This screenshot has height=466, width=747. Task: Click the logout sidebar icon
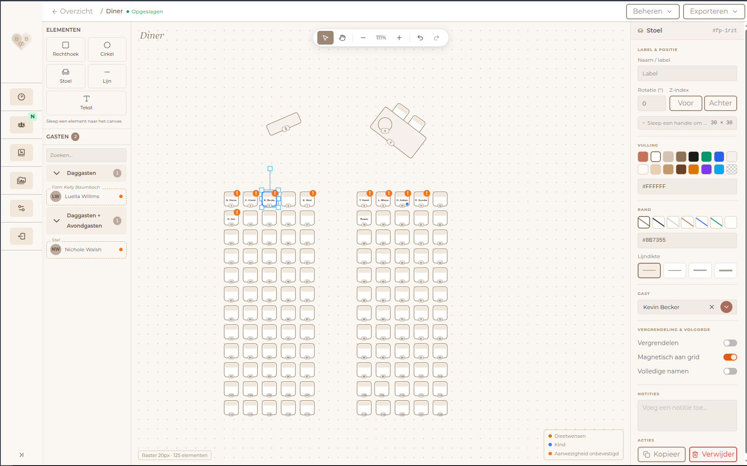point(21,236)
